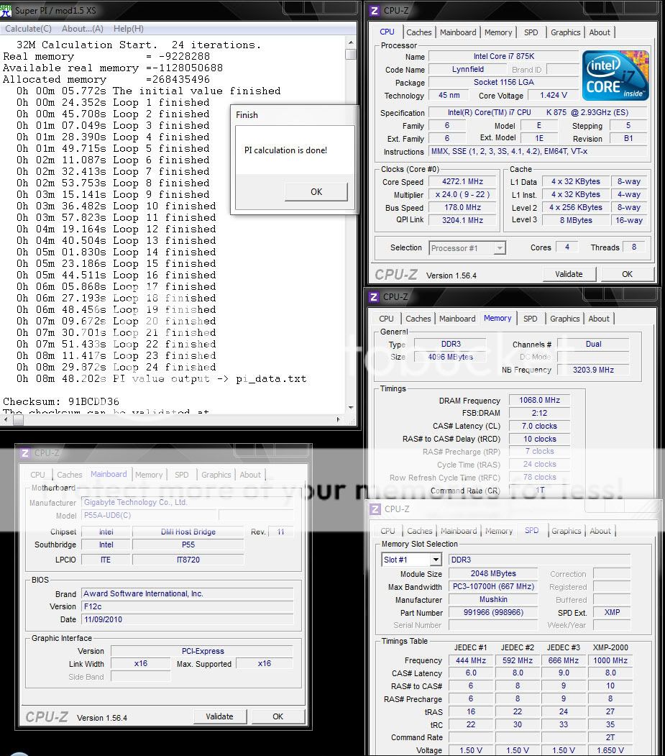Viewport: 665px width, 756px height.
Task: Select the CPU tab in the Memory CPU-Z window
Action: (x=387, y=319)
